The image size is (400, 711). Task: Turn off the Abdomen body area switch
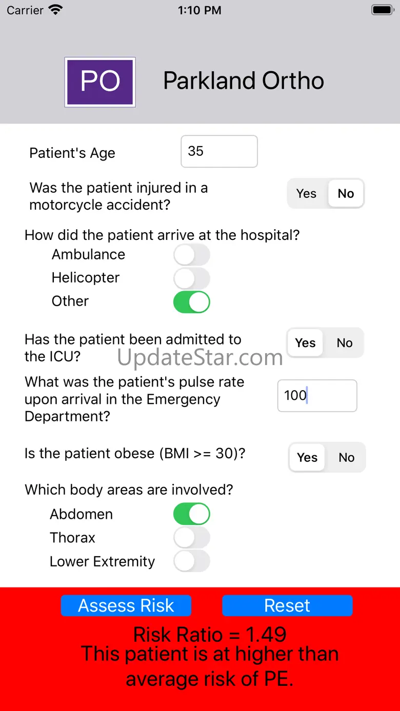192,514
